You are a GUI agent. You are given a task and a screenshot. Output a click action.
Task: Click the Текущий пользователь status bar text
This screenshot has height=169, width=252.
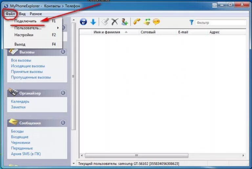pos(129,164)
